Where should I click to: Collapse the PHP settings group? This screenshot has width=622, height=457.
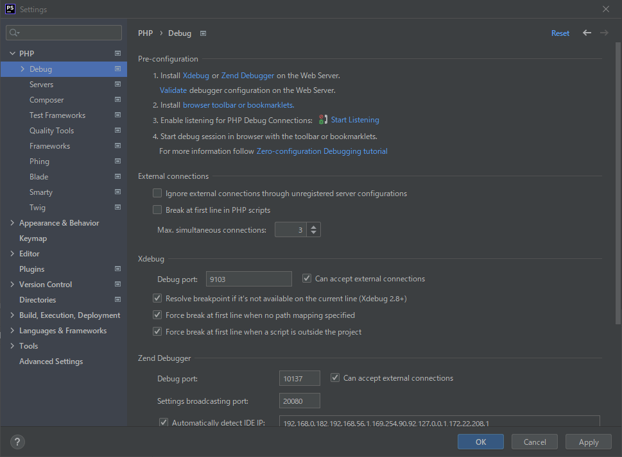[x=12, y=54]
